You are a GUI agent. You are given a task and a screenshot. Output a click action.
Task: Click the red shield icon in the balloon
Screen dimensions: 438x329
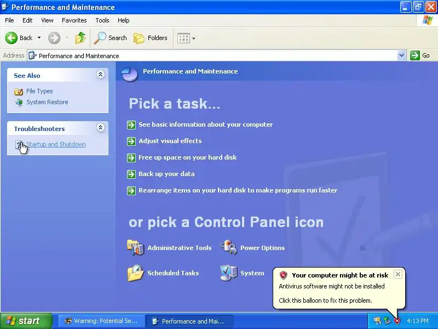pos(283,275)
